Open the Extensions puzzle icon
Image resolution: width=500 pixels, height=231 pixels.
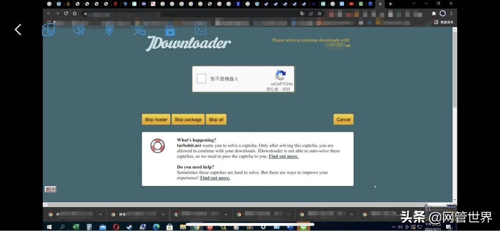pyautogui.click(x=434, y=13)
